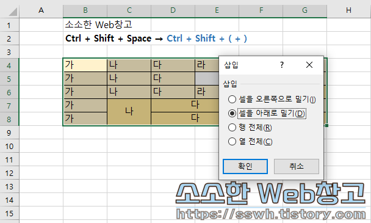
Task: Select the shift cells right radio option
Action: pyautogui.click(x=272, y=99)
